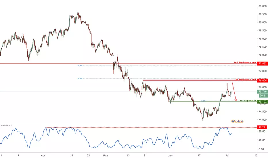Click the 74.500 price axis label
The height and width of the screenshot is (158, 268).
(262, 111)
